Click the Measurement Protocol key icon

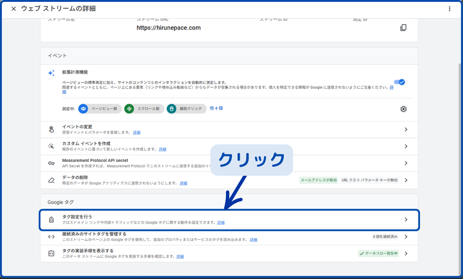[51, 163]
